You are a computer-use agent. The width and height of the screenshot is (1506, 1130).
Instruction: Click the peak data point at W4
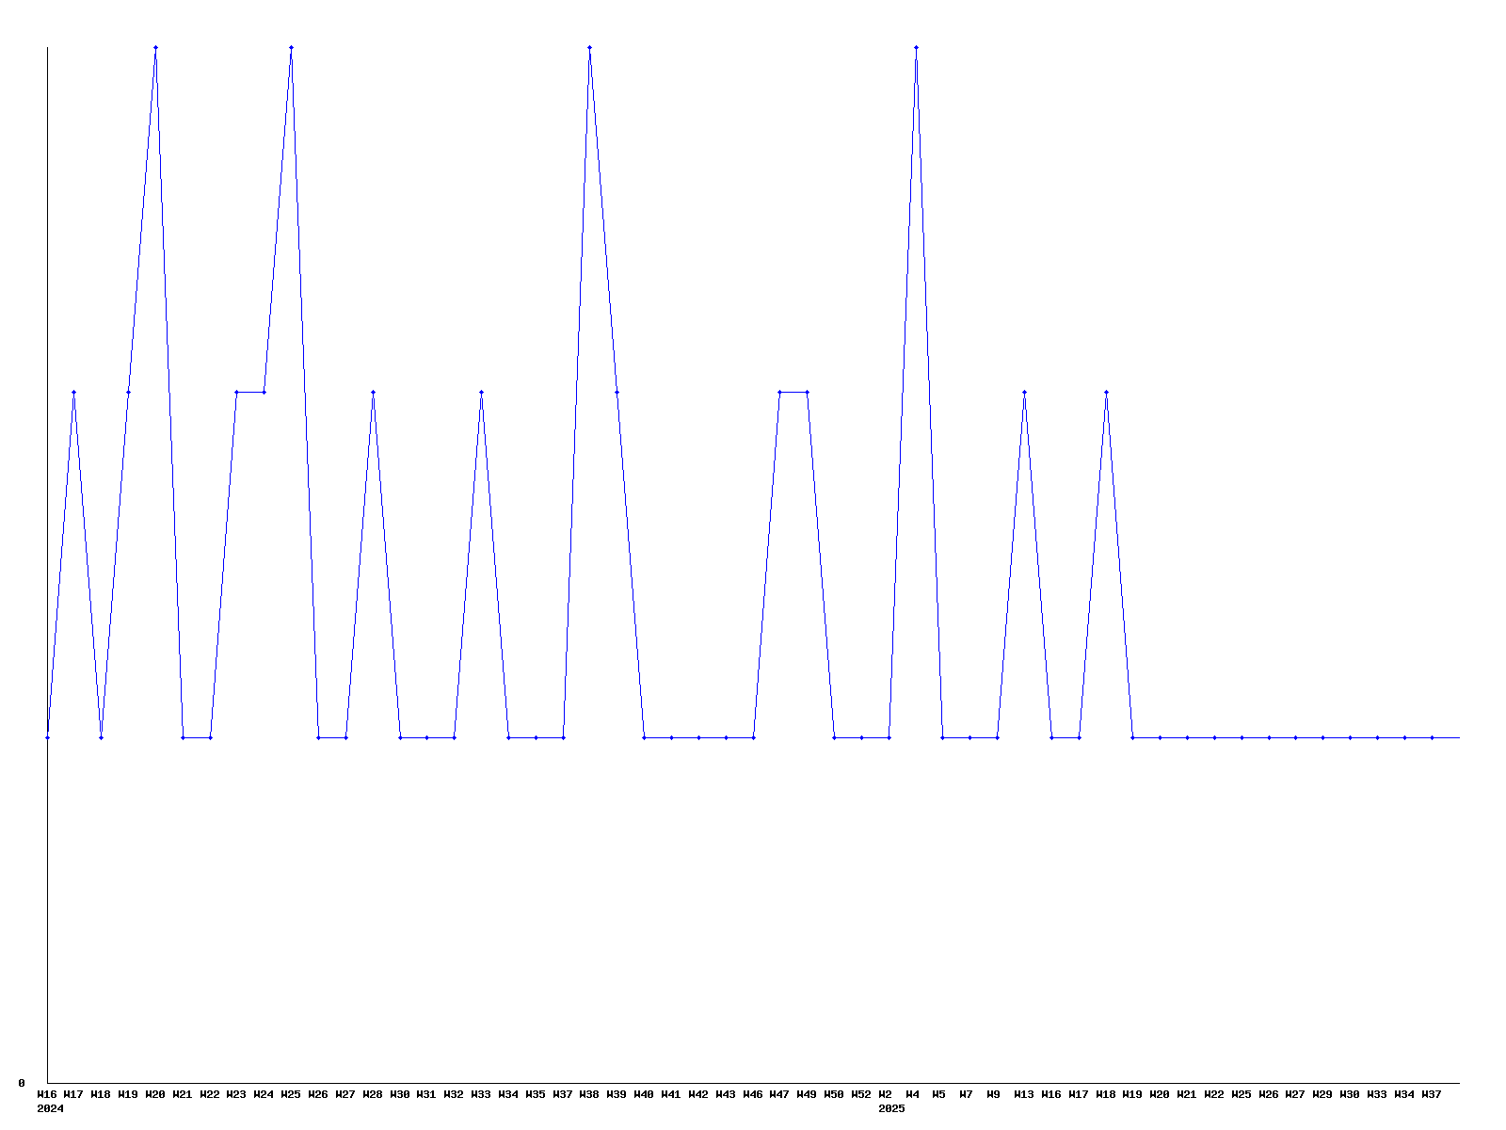tap(916, 47)
